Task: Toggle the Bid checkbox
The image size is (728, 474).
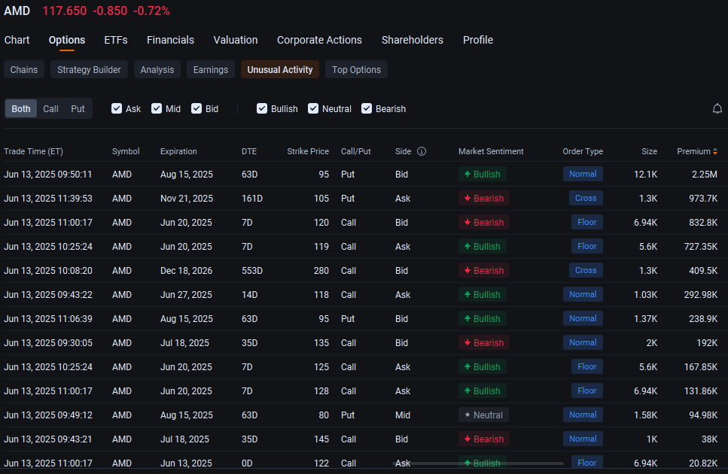Action: click(196, 108)
